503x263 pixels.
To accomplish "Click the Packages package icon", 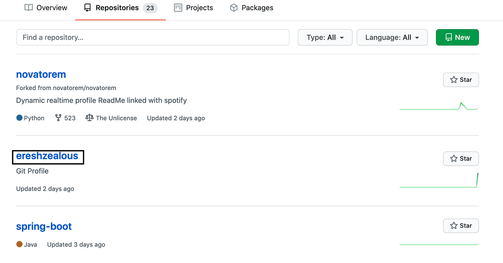I will click(234, 7).
